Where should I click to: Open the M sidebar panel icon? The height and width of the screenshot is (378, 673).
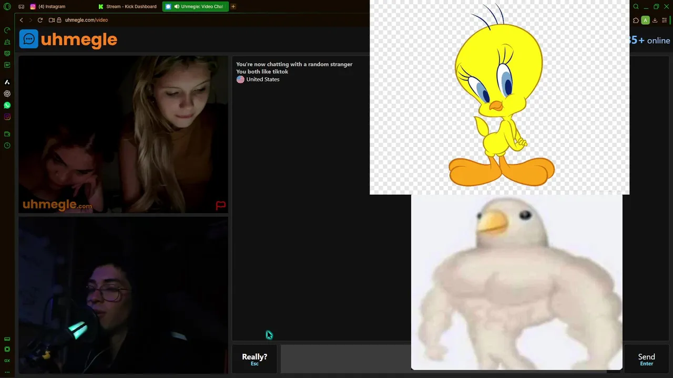pos(7,65)
